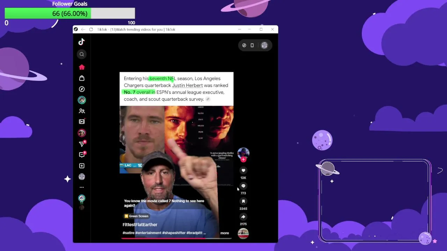Minimize the TikTok window

point(249,29)
